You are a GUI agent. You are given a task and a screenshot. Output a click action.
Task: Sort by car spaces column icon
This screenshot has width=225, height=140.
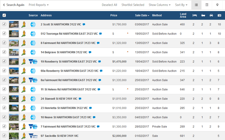(x=211, y=15)
